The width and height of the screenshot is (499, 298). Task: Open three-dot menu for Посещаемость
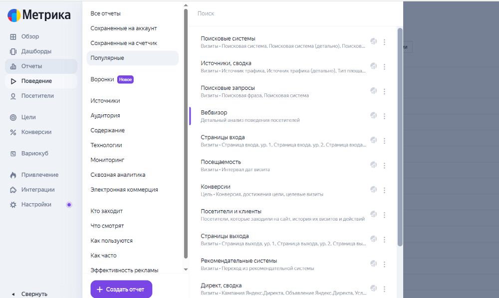coord(384,166)
